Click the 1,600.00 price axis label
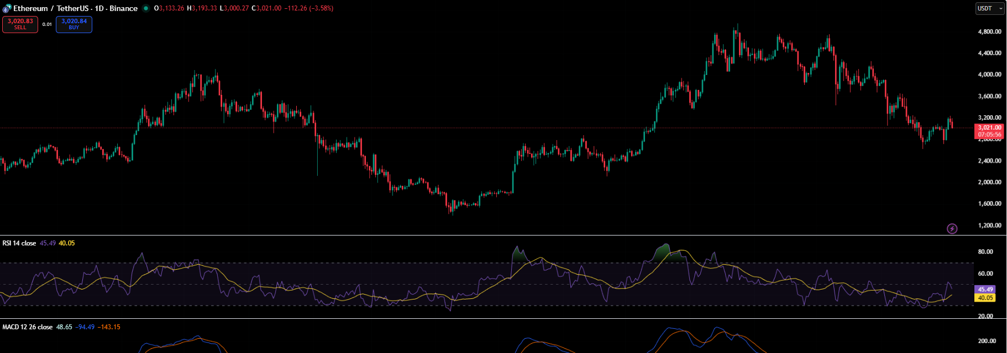Screen dimensions: 1007x353 [x=989, y=204]
